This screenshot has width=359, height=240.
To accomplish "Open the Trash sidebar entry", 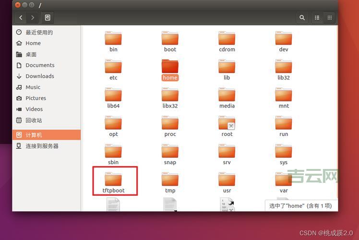I will click(34, 120).
